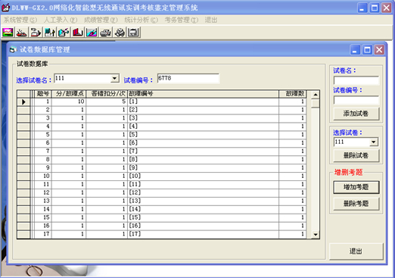Click the empty 试卷名 input field
Image resolution: width=395 pixels, height=278 pixels.
pos(356,81)
